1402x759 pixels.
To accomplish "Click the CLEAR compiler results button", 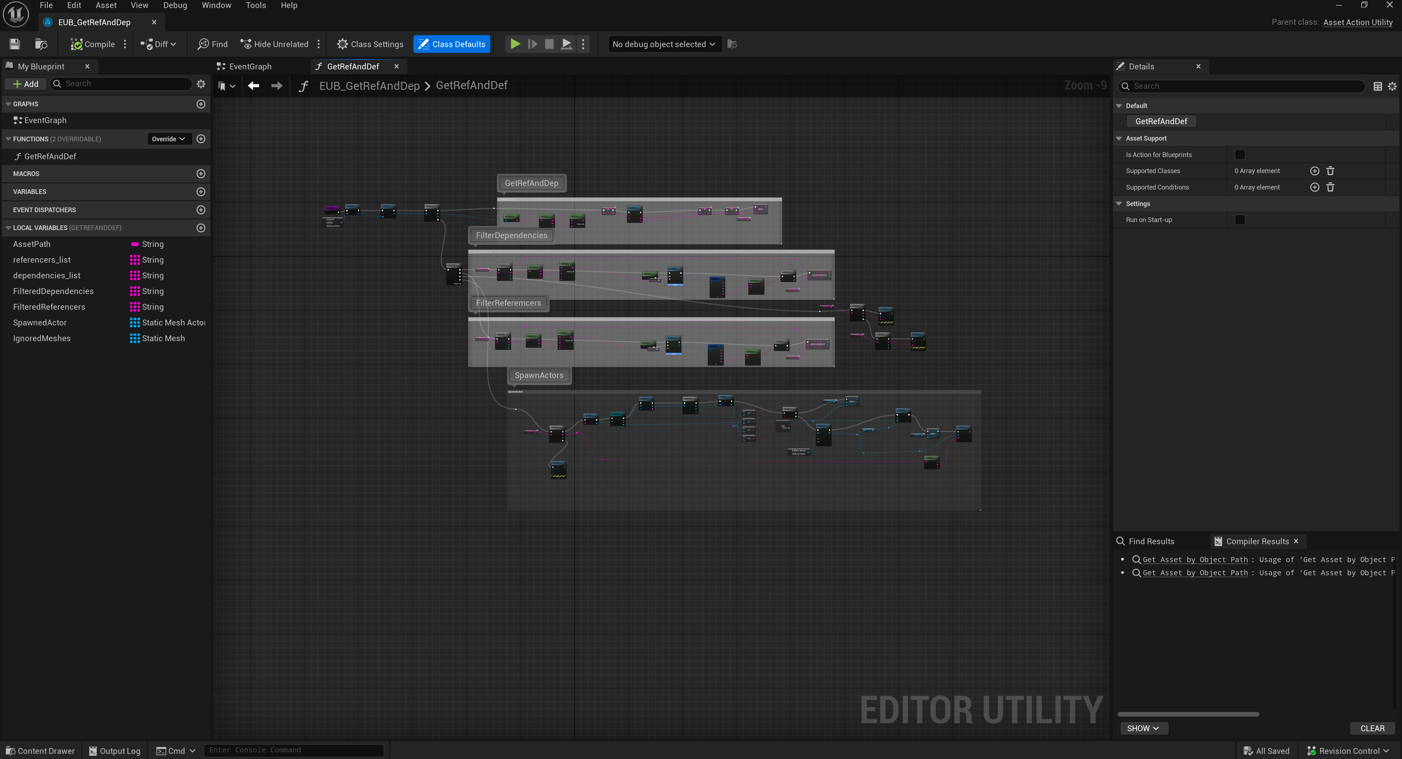I will [x=1372, y=728].
